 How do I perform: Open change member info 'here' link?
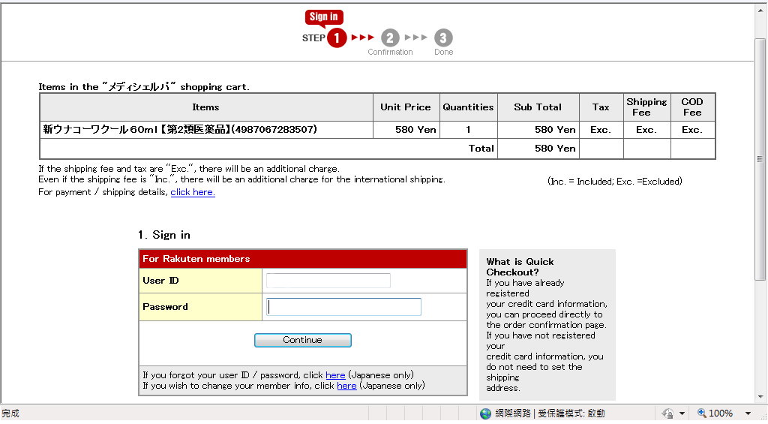point(346,386)
